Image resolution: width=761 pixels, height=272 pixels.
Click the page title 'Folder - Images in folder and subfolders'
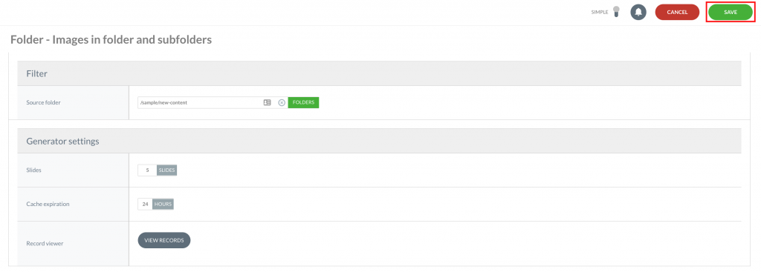click(x=111, y=40)
